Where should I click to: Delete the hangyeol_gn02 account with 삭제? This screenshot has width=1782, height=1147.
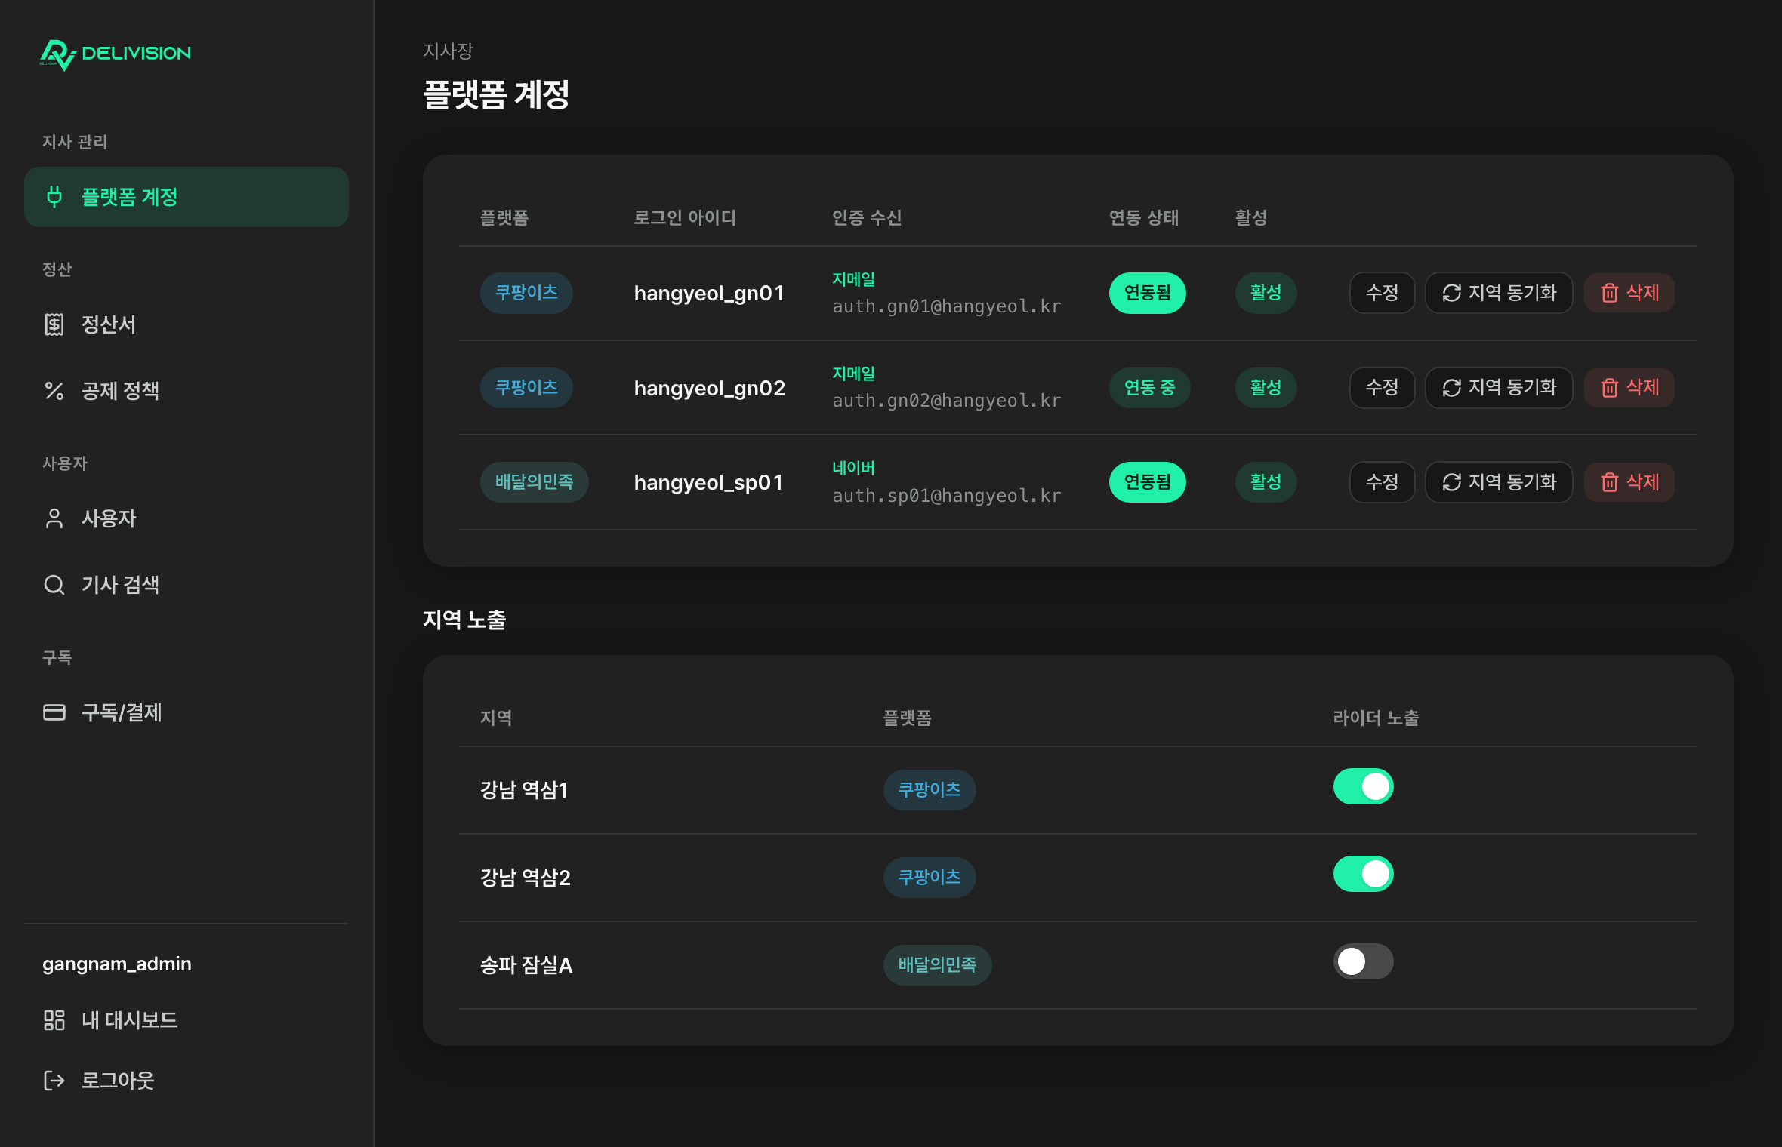pyautogui.click(x=1629, y=388)
